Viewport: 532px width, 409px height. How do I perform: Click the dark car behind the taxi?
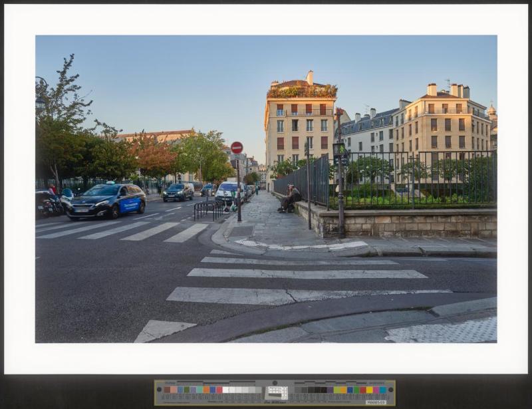point(178,192)
